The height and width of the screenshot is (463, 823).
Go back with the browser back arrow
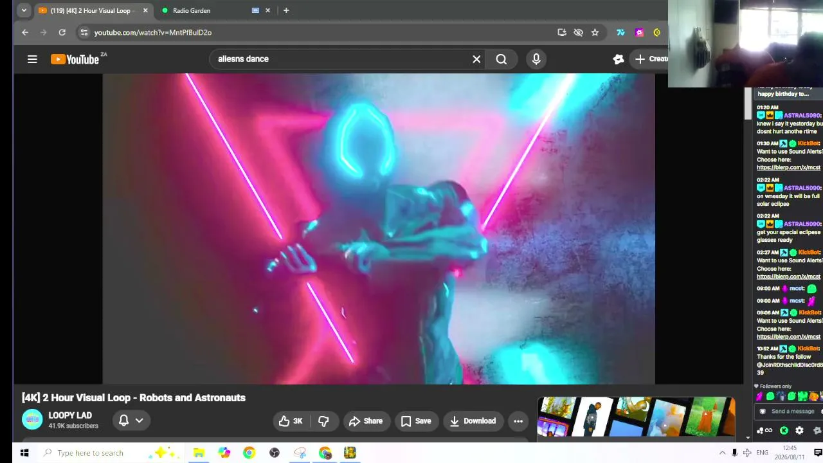[25, 32]
